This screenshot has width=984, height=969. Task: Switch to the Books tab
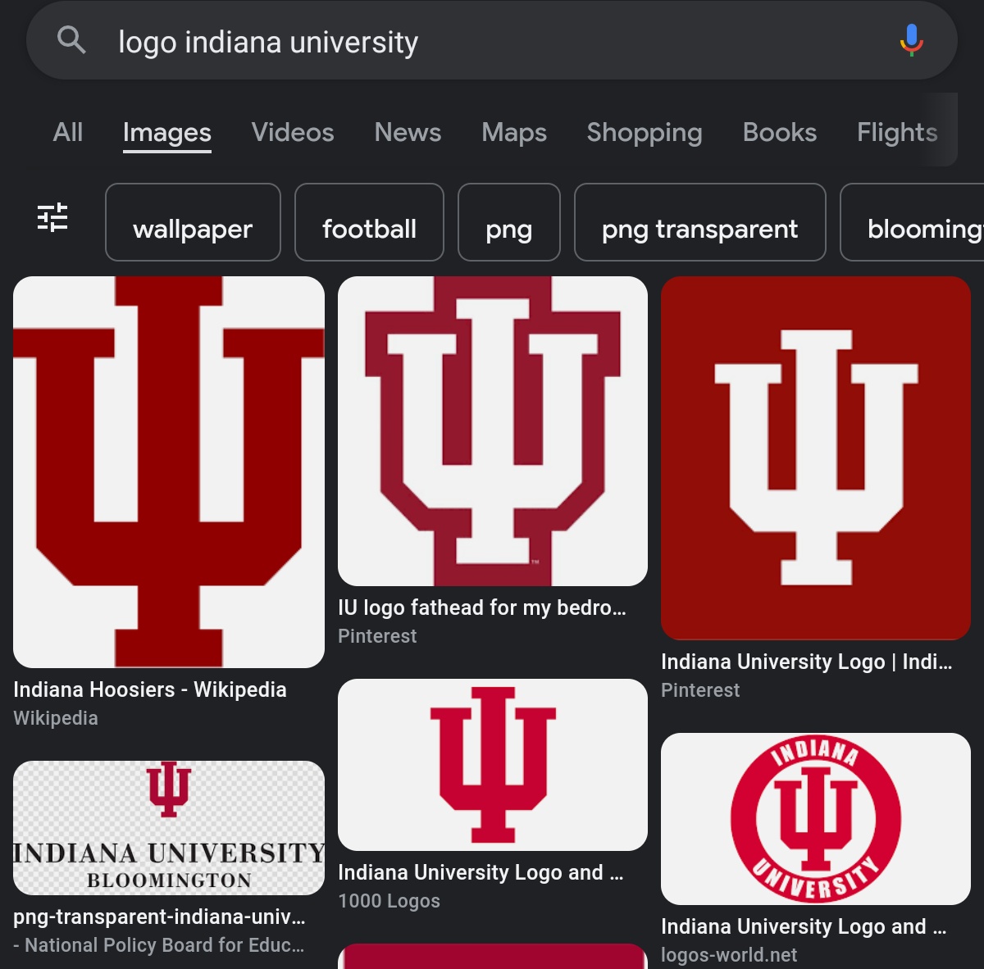click(x=780, y=132)
